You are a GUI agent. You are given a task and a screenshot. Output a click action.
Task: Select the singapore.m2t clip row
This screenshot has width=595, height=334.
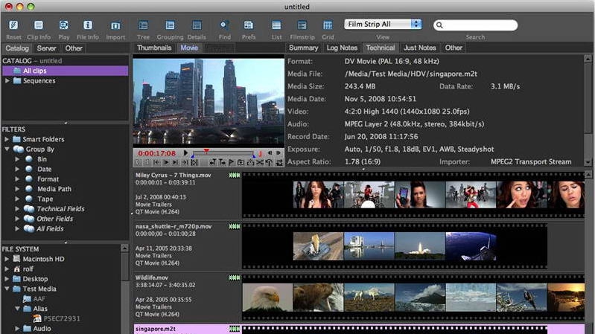click(359, 329)
